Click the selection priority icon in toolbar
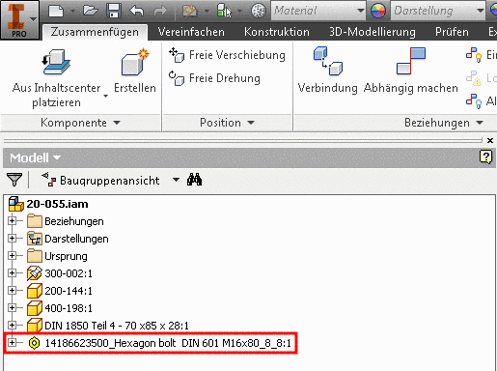 [224, 11]
